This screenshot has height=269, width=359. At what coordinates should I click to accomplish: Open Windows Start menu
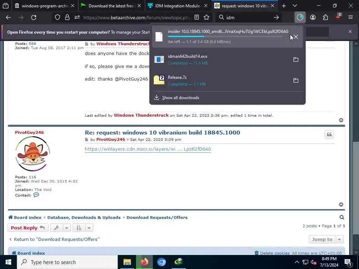click(8, 262)
